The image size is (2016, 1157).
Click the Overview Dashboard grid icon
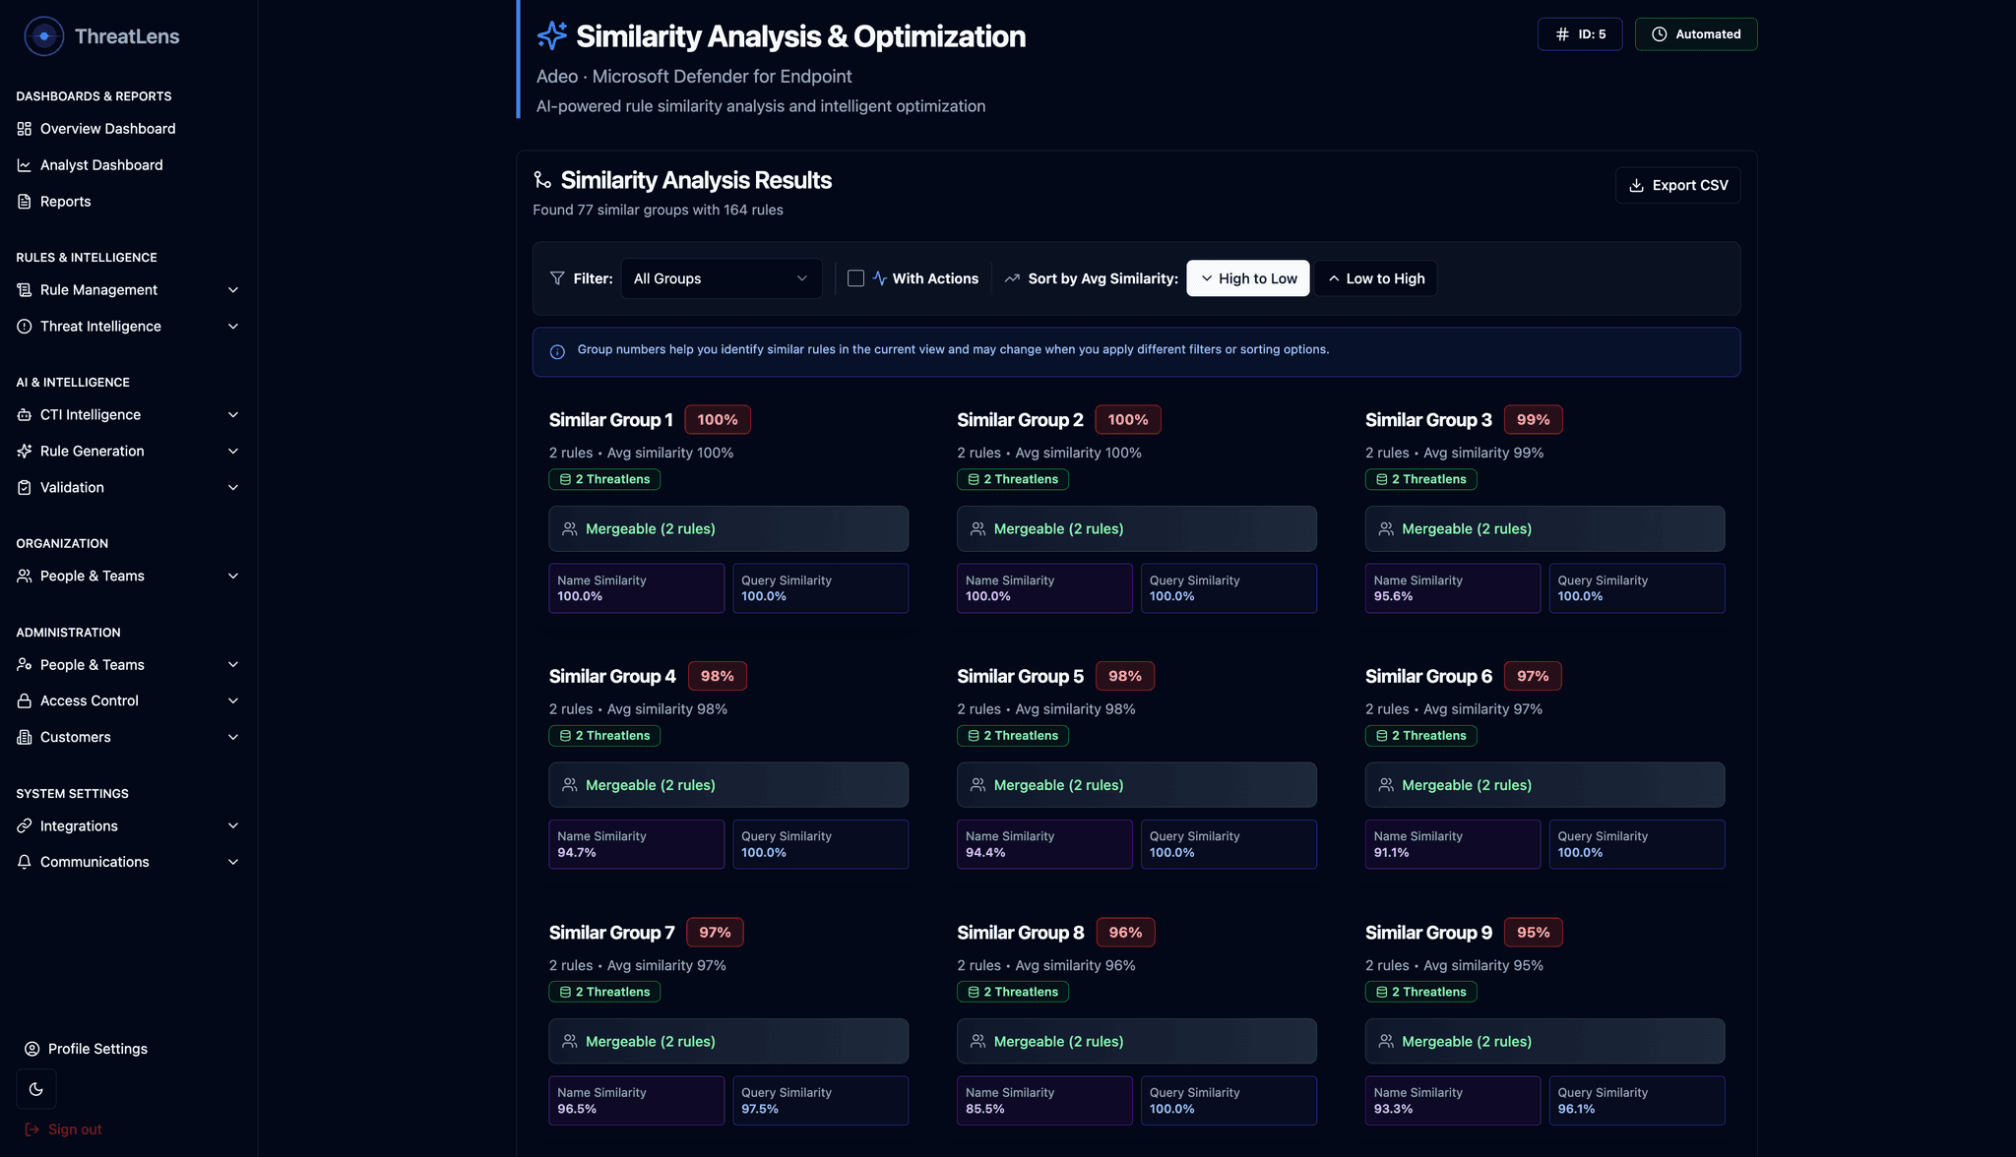[25, 129]
